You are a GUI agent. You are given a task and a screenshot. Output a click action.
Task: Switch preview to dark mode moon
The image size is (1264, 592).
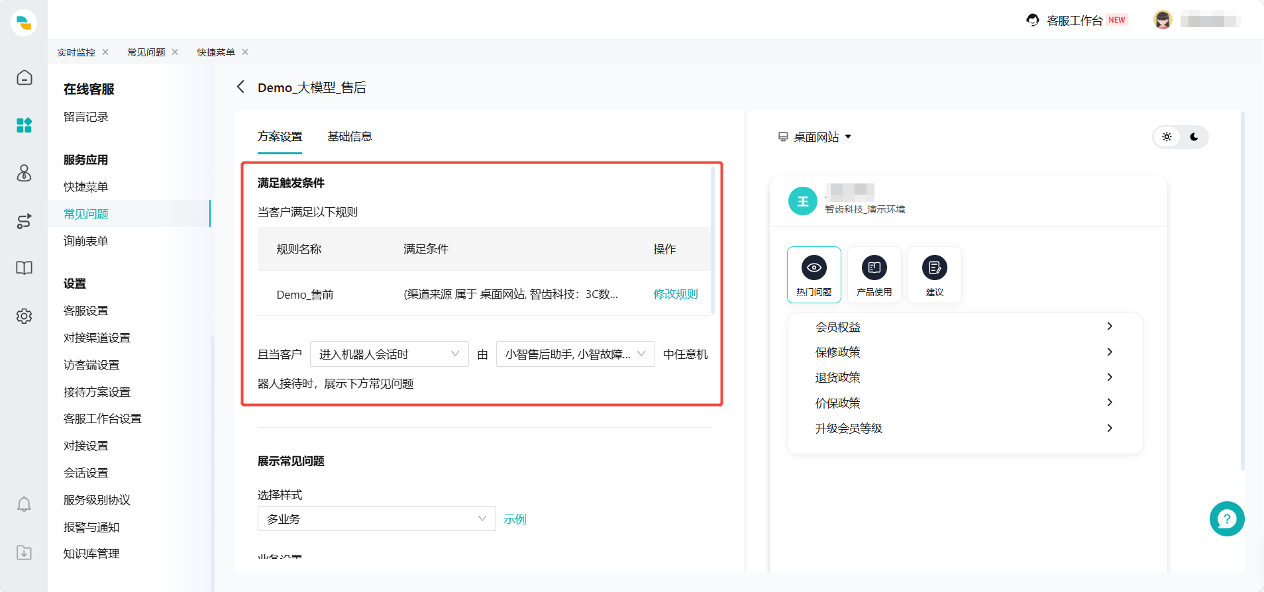(1194, 137)
